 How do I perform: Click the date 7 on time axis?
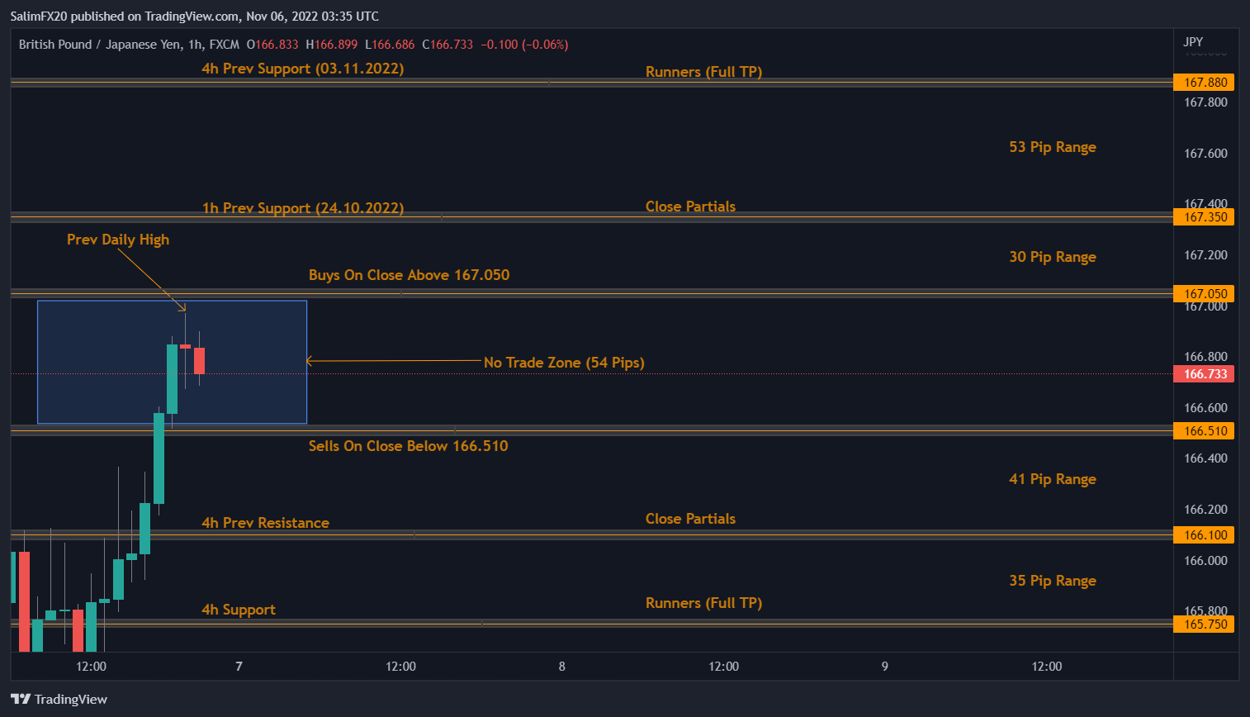(239, 667)
